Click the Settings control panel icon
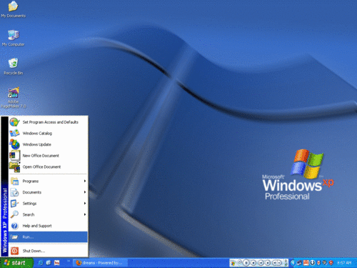 coord(14,204)
